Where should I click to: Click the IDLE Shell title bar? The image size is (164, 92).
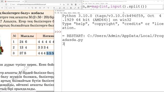tap(109, 11)
